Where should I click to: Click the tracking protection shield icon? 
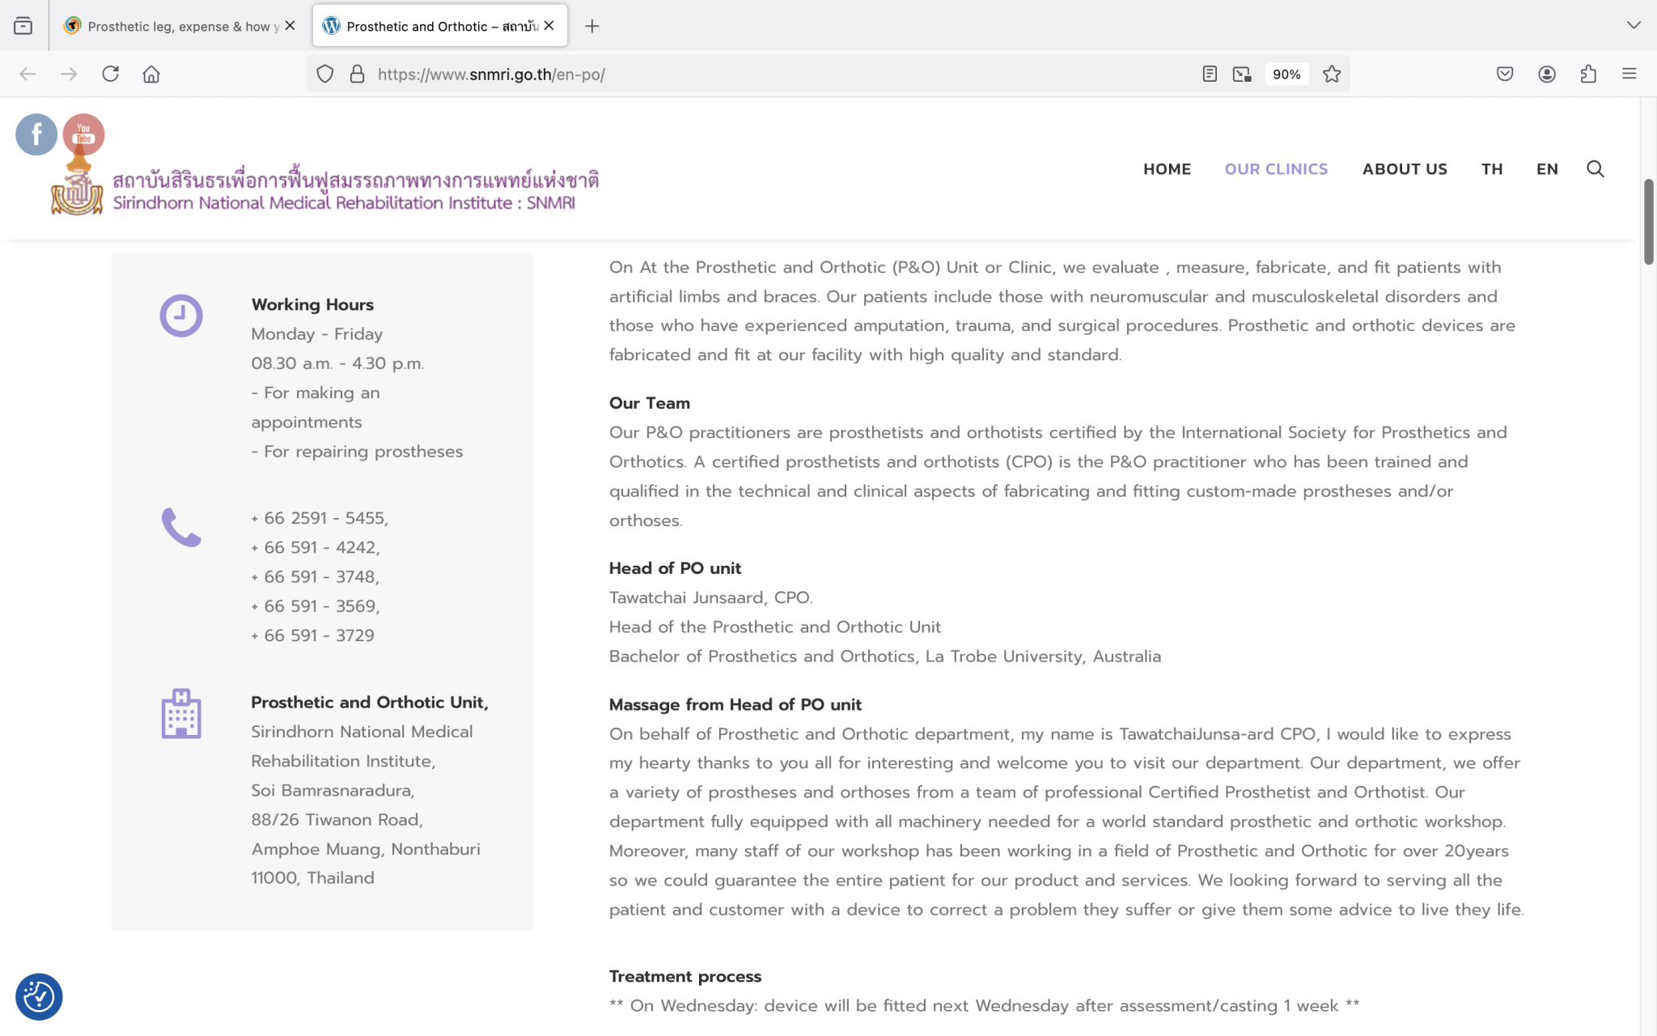pyautogui.click(x=324, y=74)
